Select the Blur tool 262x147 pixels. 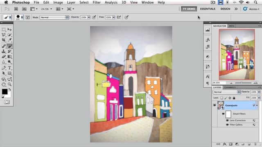pyautogui.click(x=4, y=62)
